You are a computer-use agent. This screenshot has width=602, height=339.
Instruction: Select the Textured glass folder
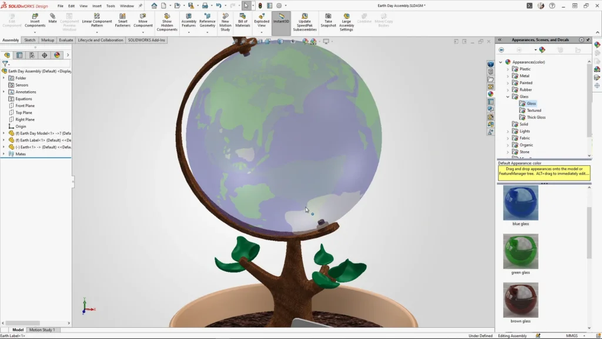[x=530, y=110]
